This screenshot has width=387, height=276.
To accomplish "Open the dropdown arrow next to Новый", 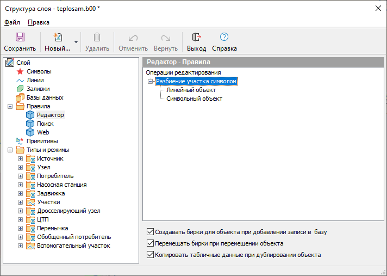I will (x=76, y=42).
